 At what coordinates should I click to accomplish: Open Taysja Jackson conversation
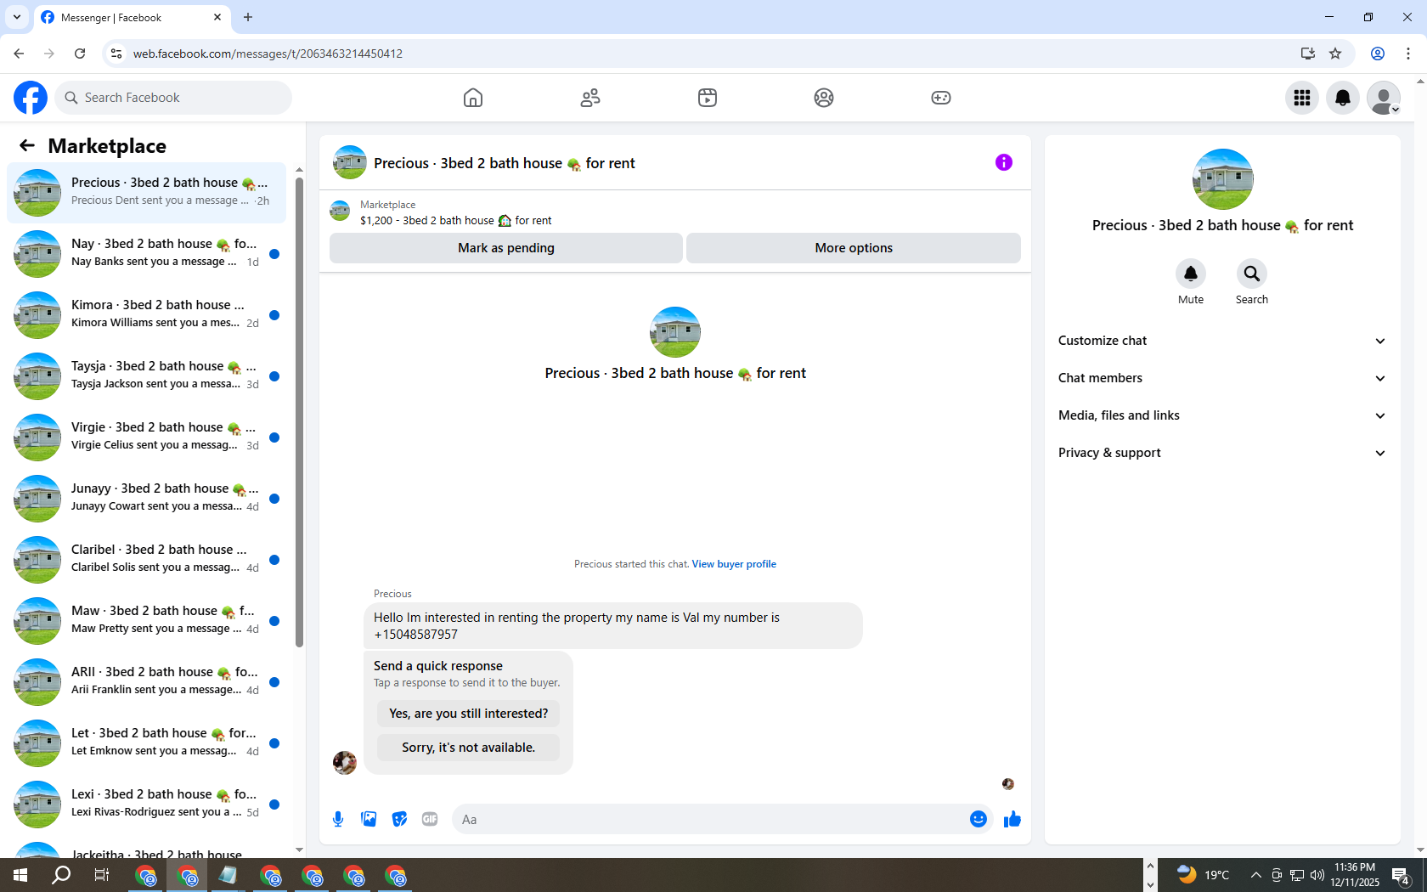click(147, 375)
